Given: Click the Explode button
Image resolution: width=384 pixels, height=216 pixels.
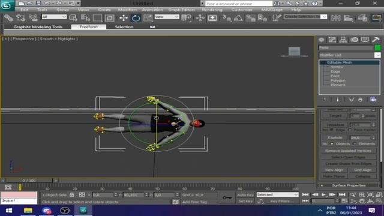Looking at the screenshot, I should (335, 137).
